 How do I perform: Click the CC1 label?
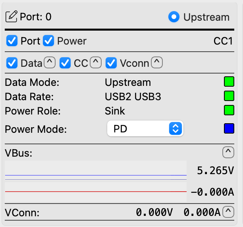(x=223, y=41)
